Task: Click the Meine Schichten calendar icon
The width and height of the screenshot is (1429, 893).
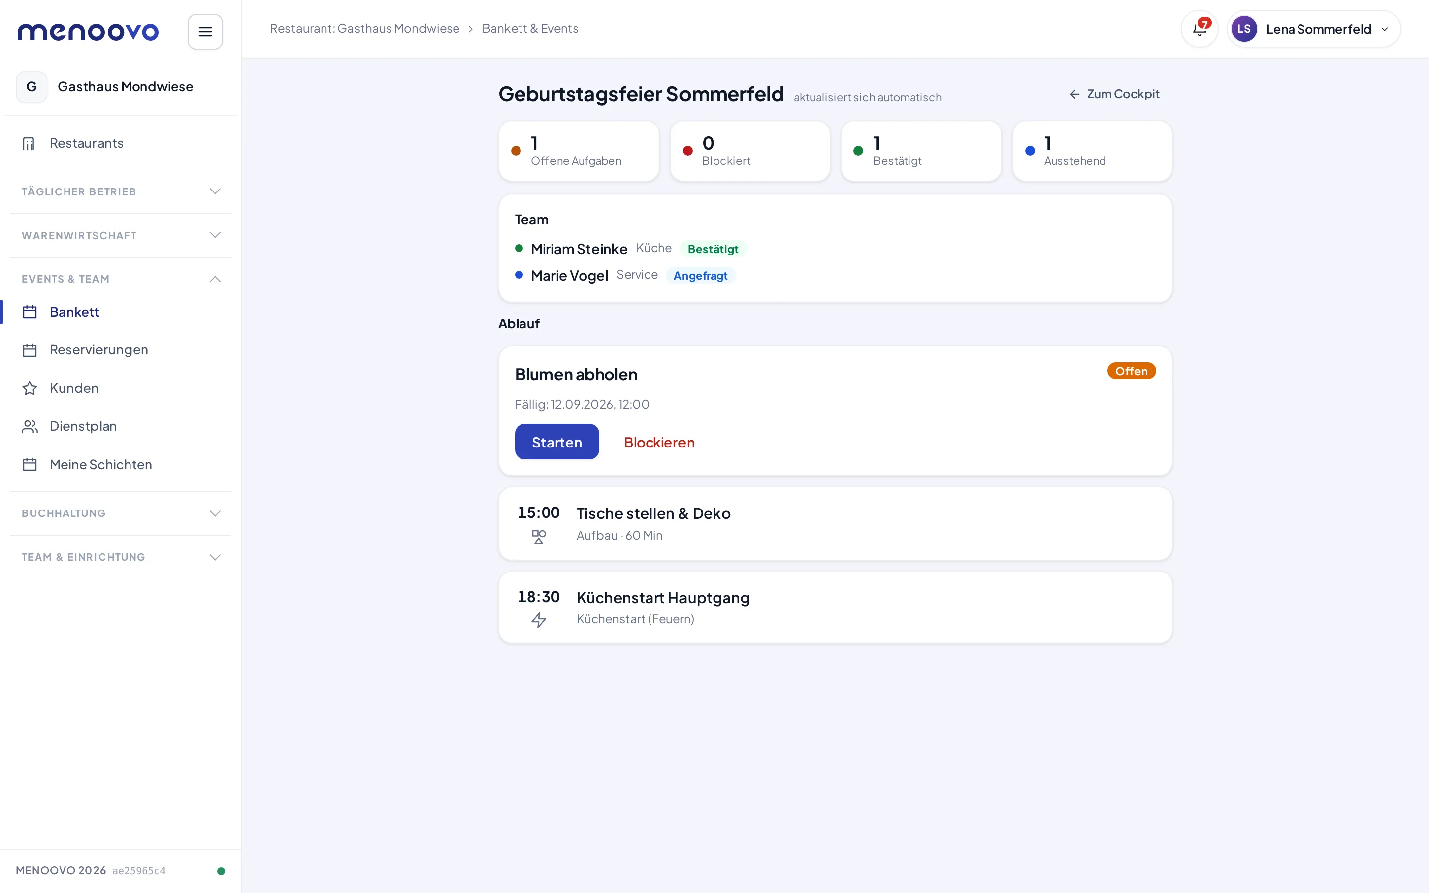Action: pyautogui.click(x=30, y=465)
